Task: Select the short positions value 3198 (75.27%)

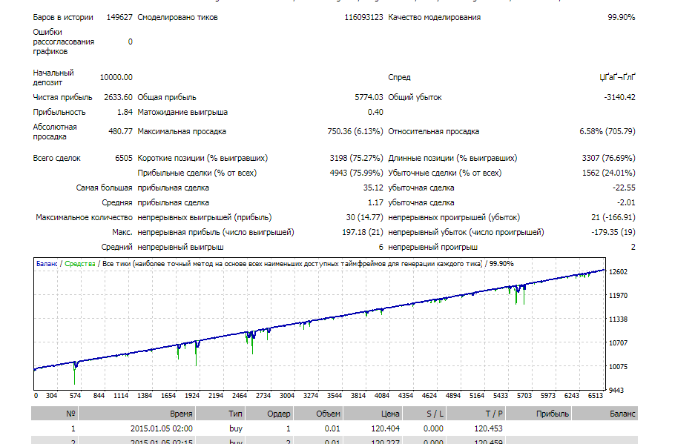Action: pyautogui.click(x=356, y=158)
